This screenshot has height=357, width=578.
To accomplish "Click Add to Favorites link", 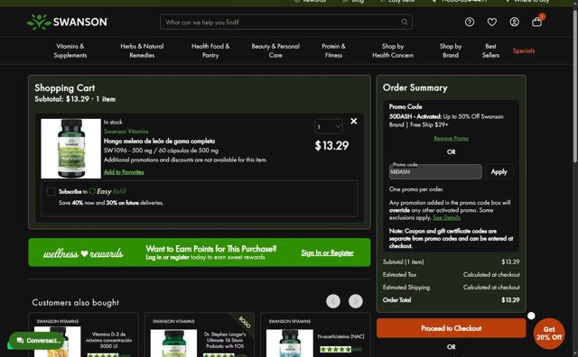I will point(124,172).
